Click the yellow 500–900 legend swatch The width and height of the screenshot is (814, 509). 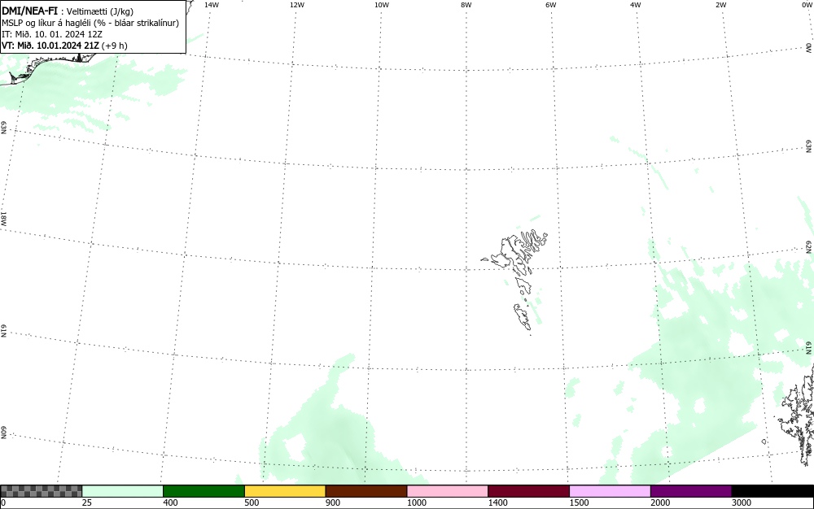coord(285,491)
